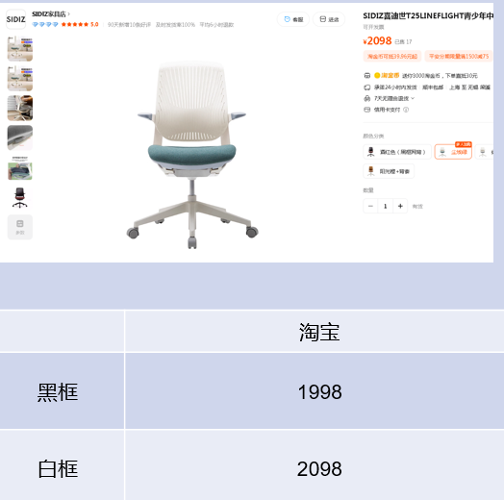Select the highlighted blue-green color option

[453, 152]
